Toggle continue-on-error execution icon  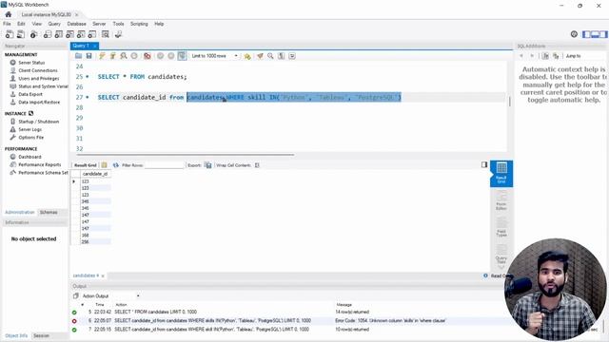tap(147, 56)
